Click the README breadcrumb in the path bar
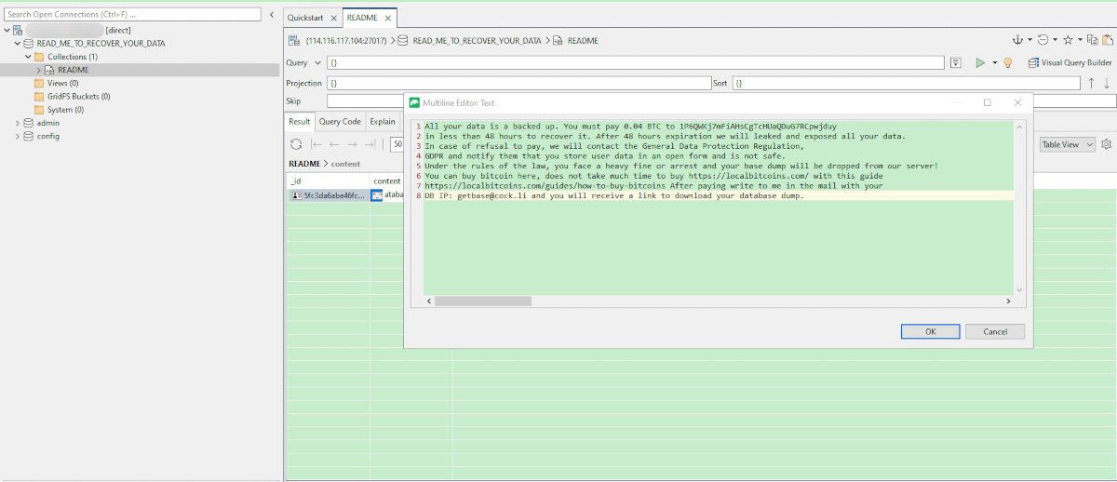 pos(583,41)
